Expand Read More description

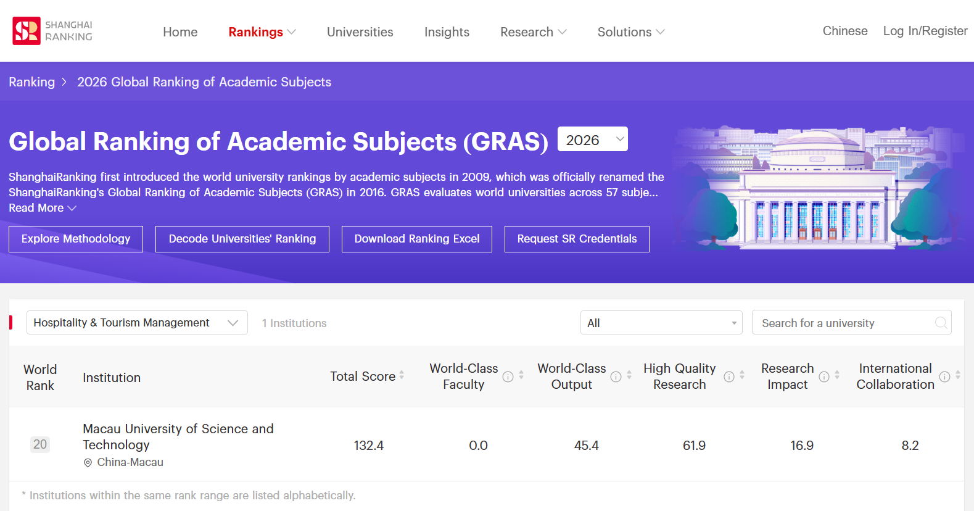[x=43, y=208]
